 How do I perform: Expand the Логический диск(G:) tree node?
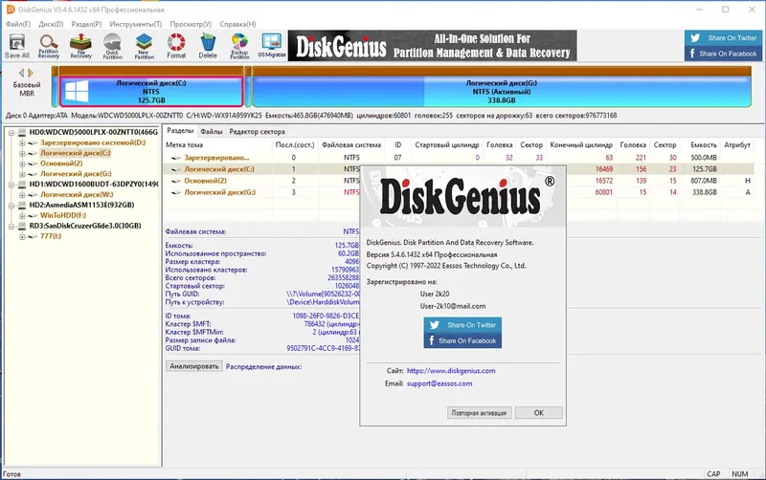coord(22,174)
